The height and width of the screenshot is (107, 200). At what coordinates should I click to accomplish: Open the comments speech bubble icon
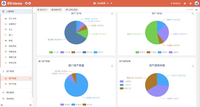pyautogui.click(x=196, y=10)
